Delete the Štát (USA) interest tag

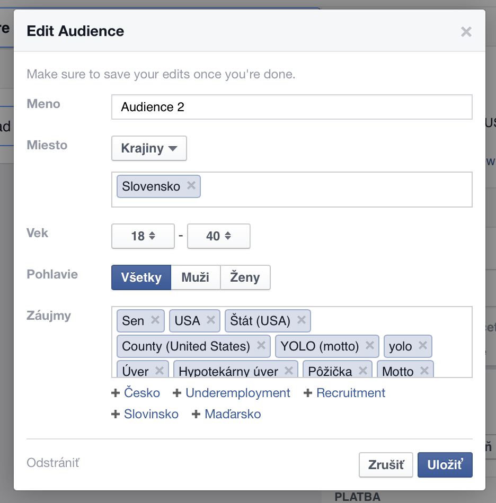(302, 320)
